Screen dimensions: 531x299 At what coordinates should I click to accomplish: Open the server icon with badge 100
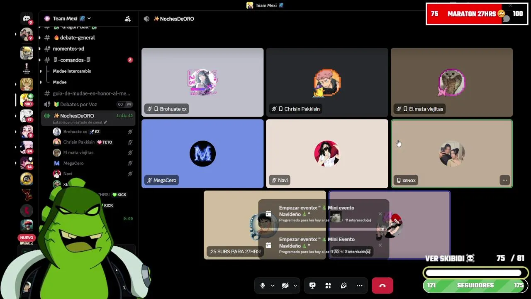tap(27, 100)
